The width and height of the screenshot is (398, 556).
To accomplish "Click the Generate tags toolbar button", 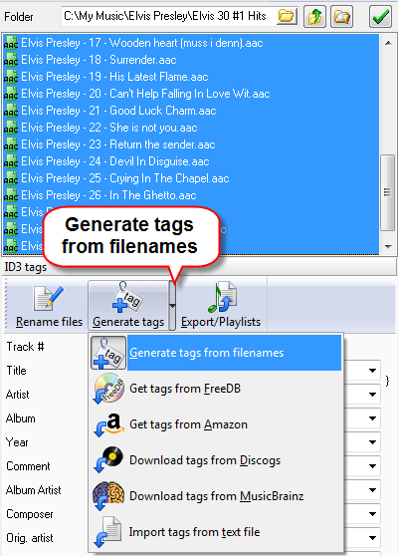I will tap(128, 306).
